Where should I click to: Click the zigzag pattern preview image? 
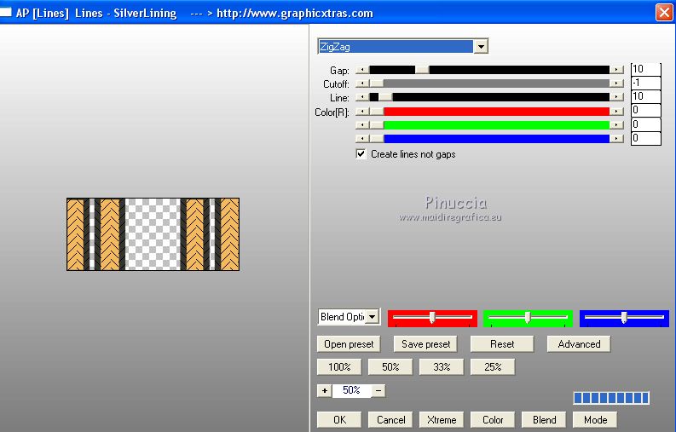point(153,234)
